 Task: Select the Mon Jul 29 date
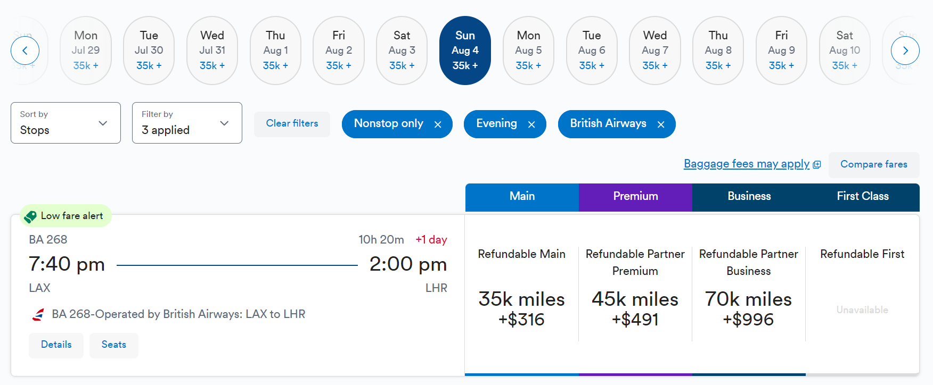[x=86, y=51]
